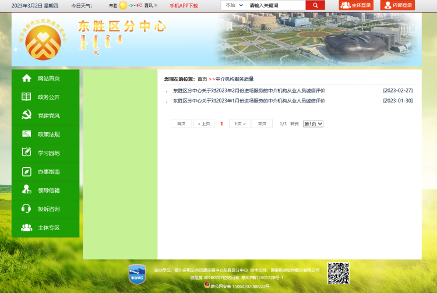Go to 下页 in pagination
The image size is (437, 293).
[239, 123]
